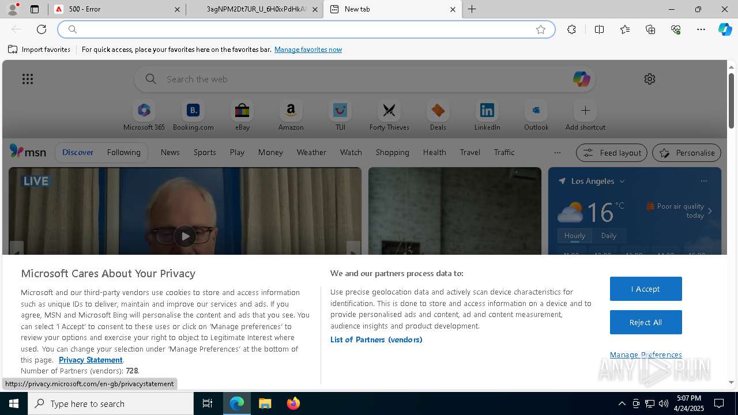Switch weather to Daily view

(608, 236)
